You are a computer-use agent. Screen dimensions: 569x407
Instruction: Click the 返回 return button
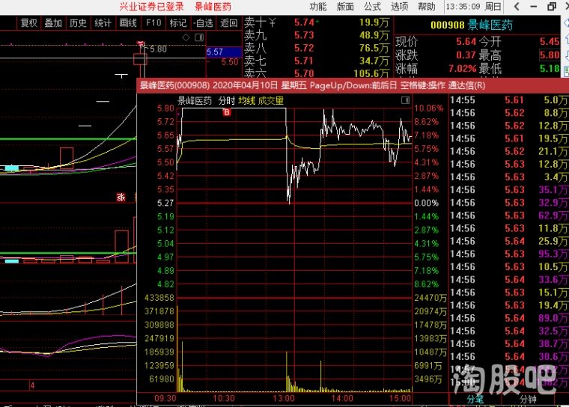tap(228, 23)
